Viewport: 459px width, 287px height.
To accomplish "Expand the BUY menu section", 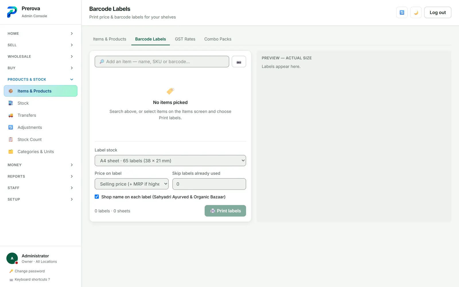I will point(40,68).
